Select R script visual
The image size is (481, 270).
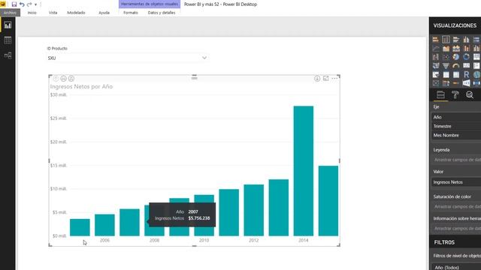[x=466, y=75]
